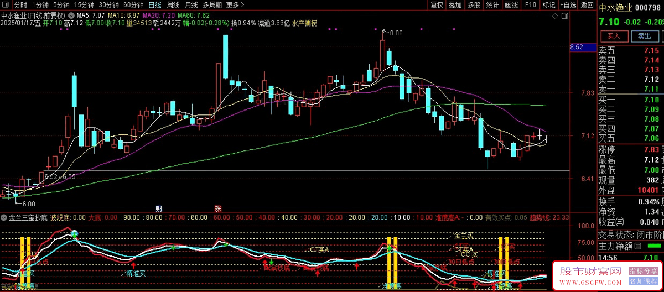Click the 外盘 value 18401
This screenshot has width=664, height=292.
[x=650, y=190]
